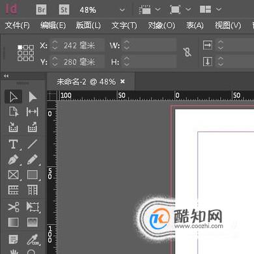Viewport: 254px width, 254px height.
Task: Pick the Eyedropper tool
Action: click(x=33, y=240)
